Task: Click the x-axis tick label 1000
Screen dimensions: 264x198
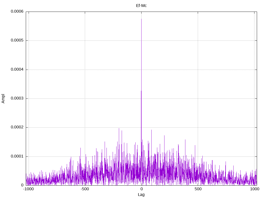Action: click(x=254, y=189)
